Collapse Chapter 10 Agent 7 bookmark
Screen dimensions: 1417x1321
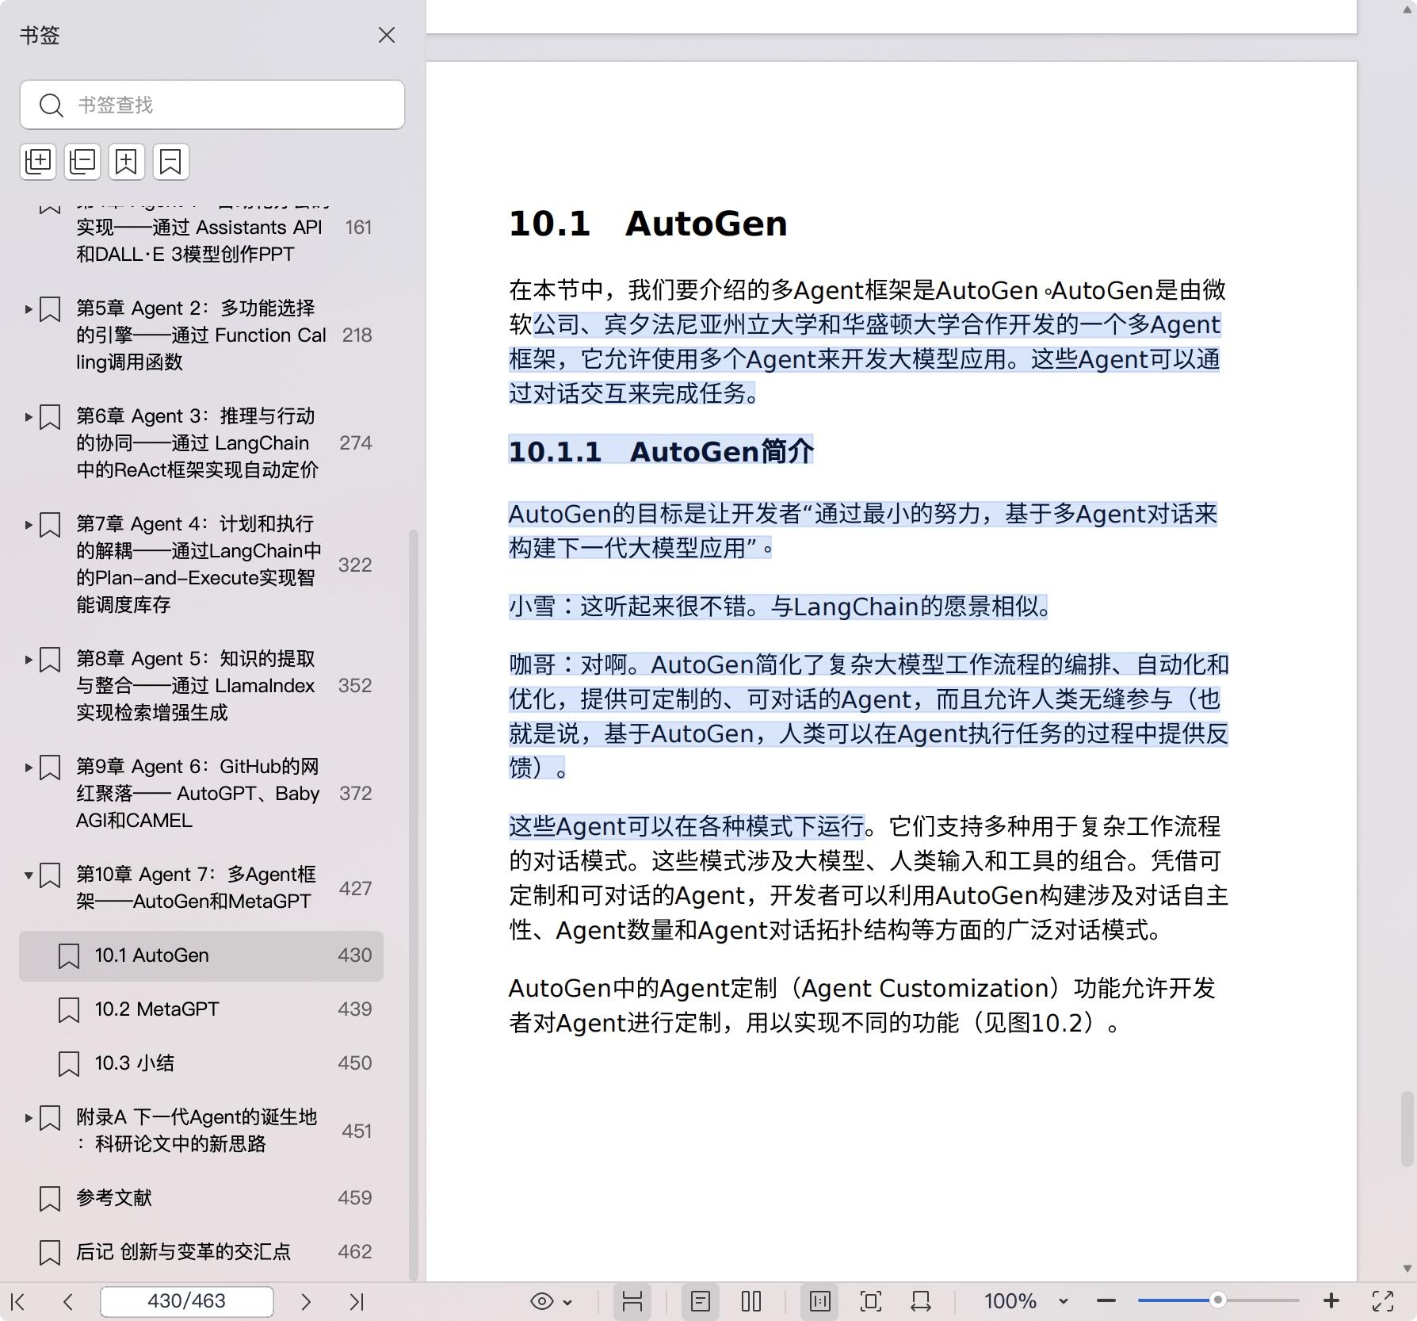(x=29, y=875)
